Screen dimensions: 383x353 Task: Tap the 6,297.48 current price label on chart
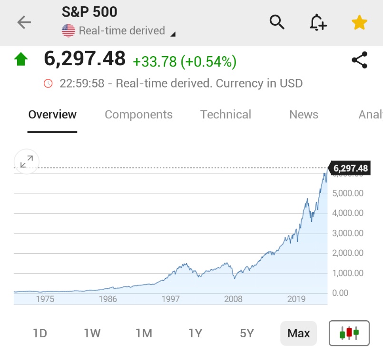350,168
